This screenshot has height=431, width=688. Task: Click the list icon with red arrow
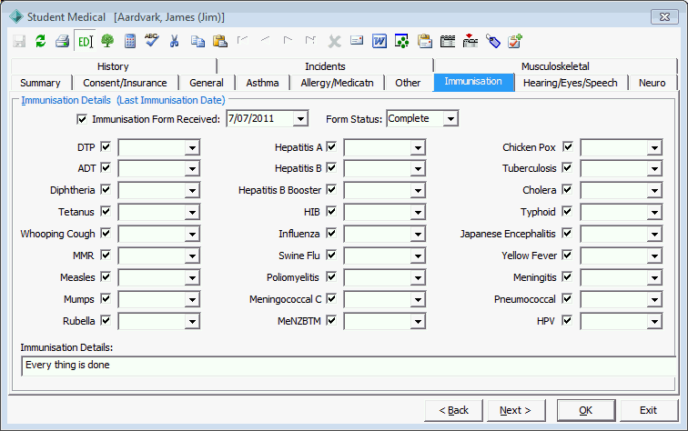pos(470,41)
